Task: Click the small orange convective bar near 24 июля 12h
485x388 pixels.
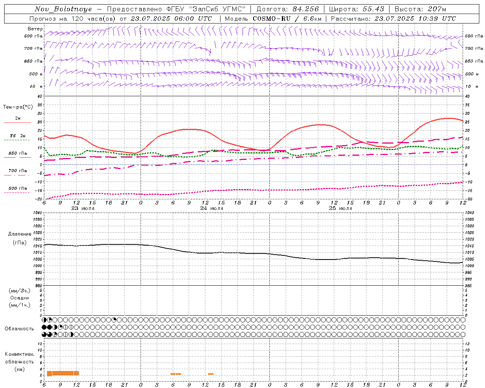Action: (x=211, y=374)
